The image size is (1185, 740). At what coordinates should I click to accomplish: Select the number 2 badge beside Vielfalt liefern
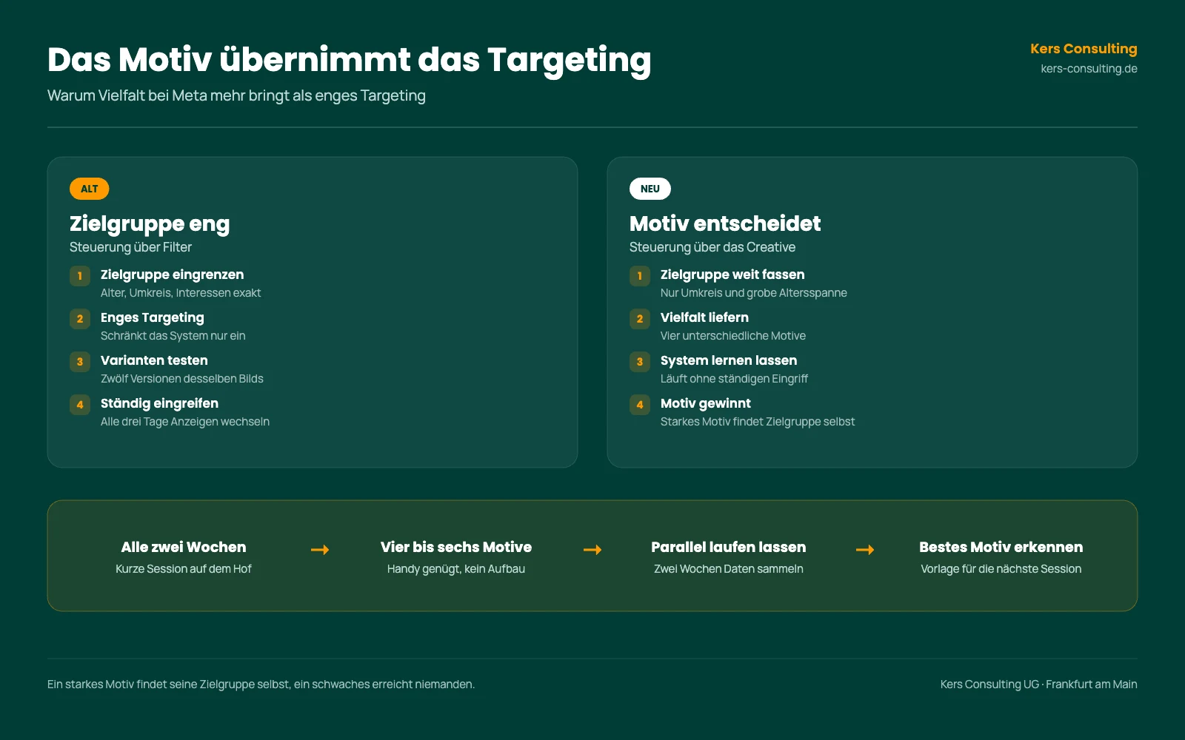[640, 319]
